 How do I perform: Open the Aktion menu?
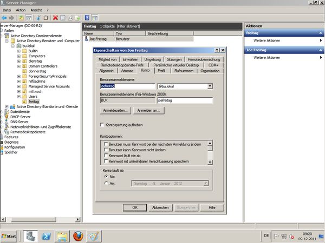21,10
